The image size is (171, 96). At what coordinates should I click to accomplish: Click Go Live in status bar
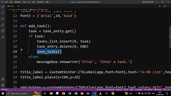[x=158, y=90]
